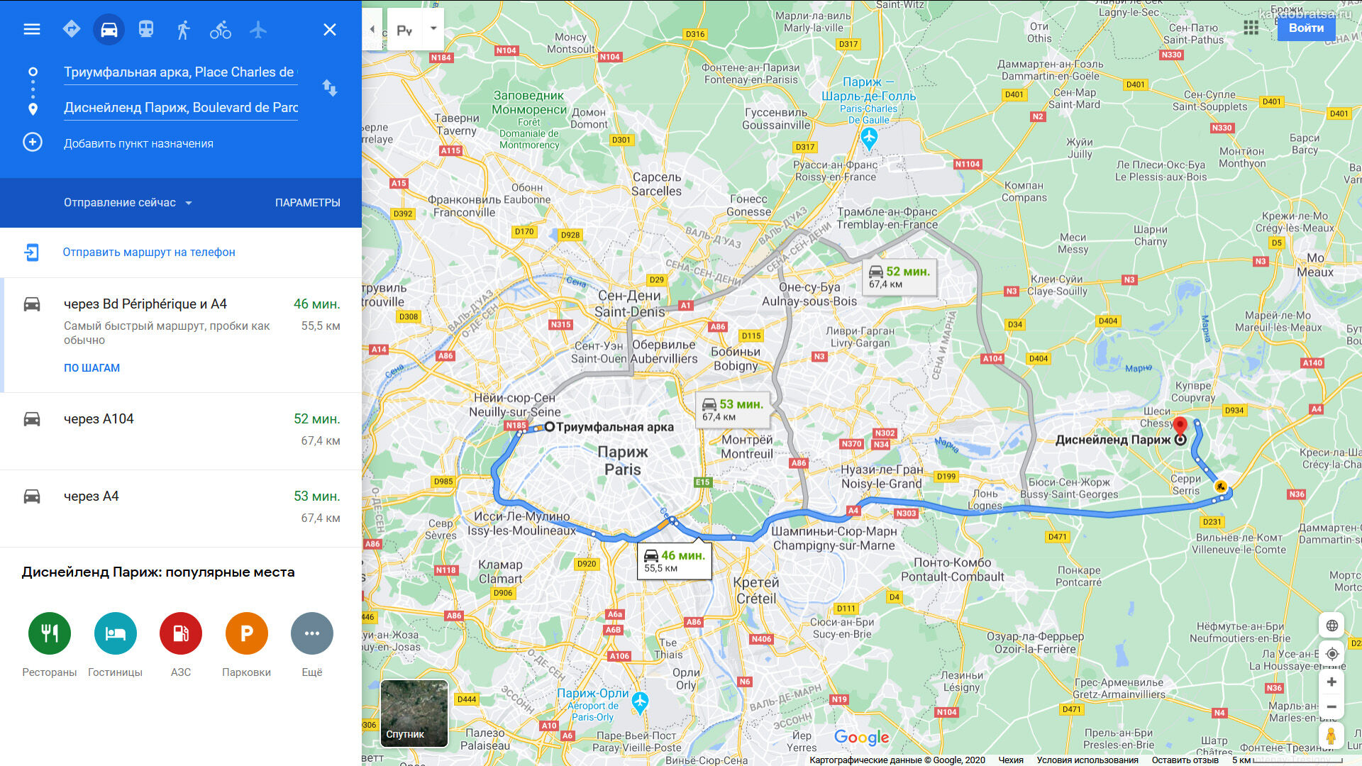Image resolution: width=1362 pixels, height=766 pixels.
Task: Select the route 'через A4'
Action: (x=181, y=508)
